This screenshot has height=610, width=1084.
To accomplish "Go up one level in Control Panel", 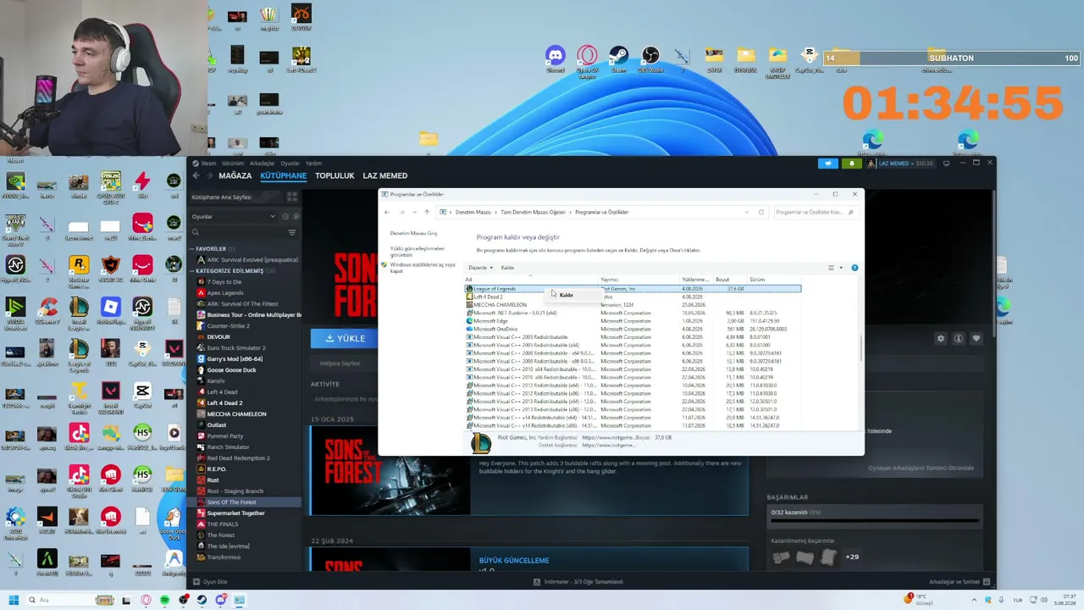I will click(426, 212).
